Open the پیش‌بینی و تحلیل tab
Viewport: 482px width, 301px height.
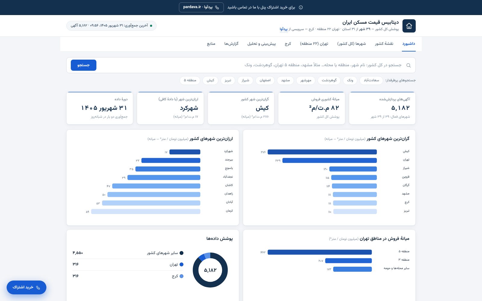tap(262, 44)
